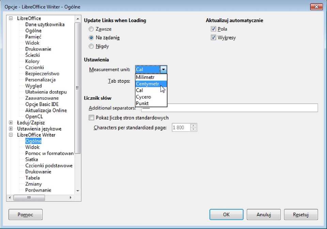Open the Wygląd settings page
327x229 pixels.
click(x=34, y=86)
